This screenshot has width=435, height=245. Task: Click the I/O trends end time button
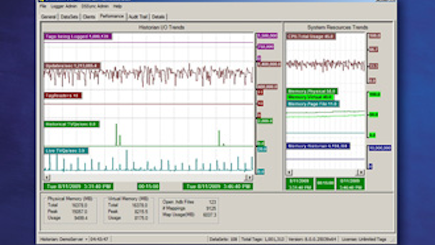tap(217, 186)
